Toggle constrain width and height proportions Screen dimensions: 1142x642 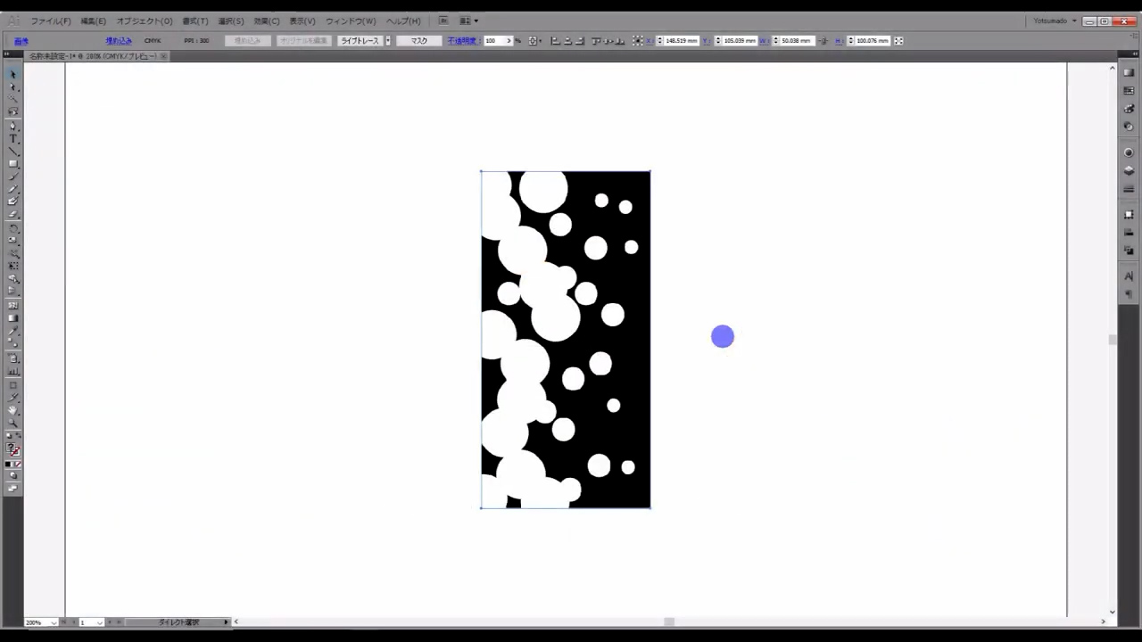(x=823, y=41)
